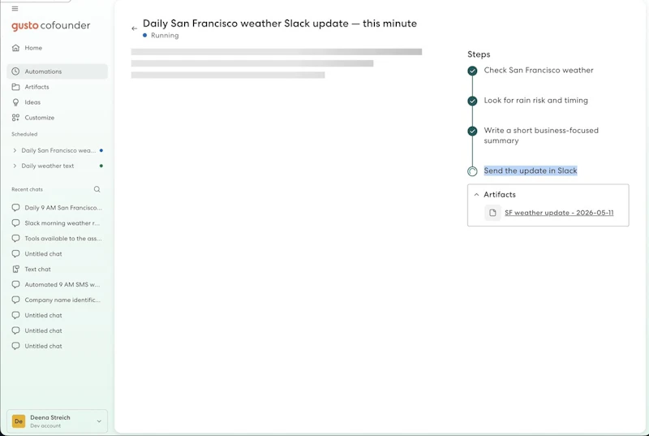This screenshot has width=649, height=436.
Task: Click Daily weather text automation label
Action: [x=48, y=166]
